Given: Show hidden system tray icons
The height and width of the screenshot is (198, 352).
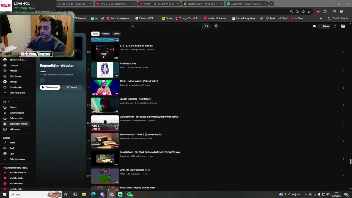Looking at the screenshot, I should (x=306, y=194).
